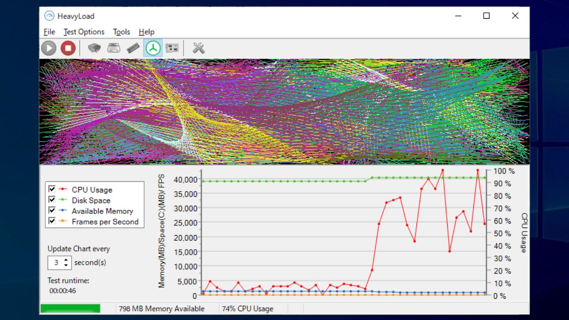Click '798 MB Memory Available' in status bar
Viewport: 569px width, 320px height.
(162, 308)
